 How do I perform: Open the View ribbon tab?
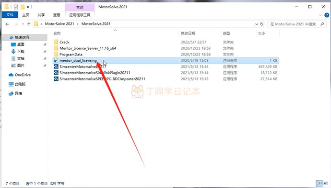[57, 15]
